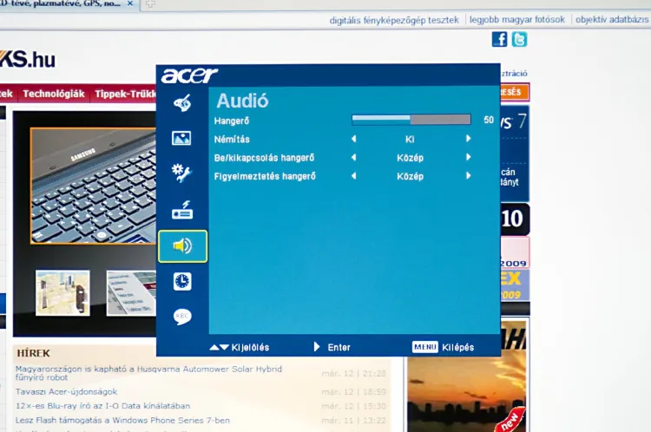Select the Management projector icon
Image resolution: width=651 pixels, height=432 pixels.
coord(181,210)
